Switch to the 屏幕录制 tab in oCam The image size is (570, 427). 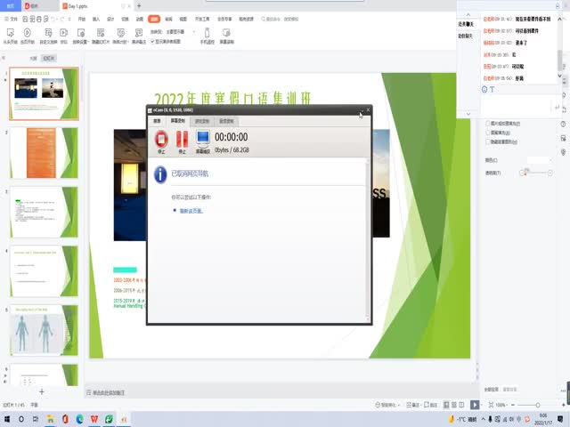(179, 120)
